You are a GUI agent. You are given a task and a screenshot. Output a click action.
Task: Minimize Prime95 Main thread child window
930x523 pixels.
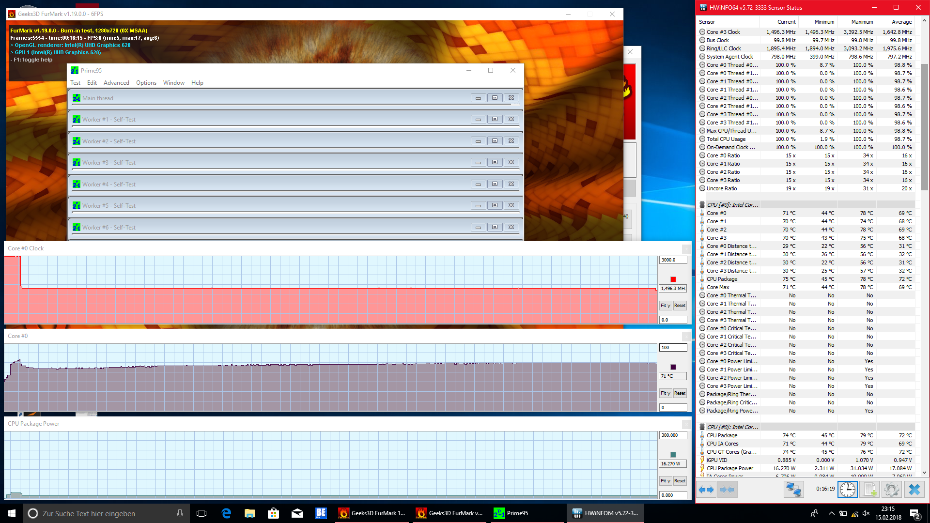(478, 98)
